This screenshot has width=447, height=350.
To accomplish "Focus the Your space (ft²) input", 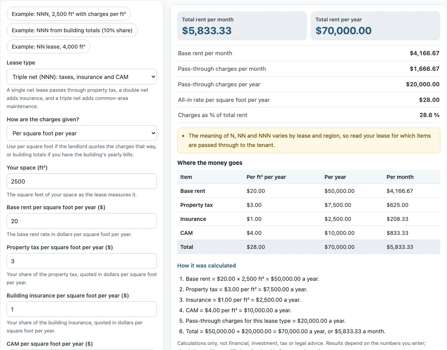I will 82,181.
